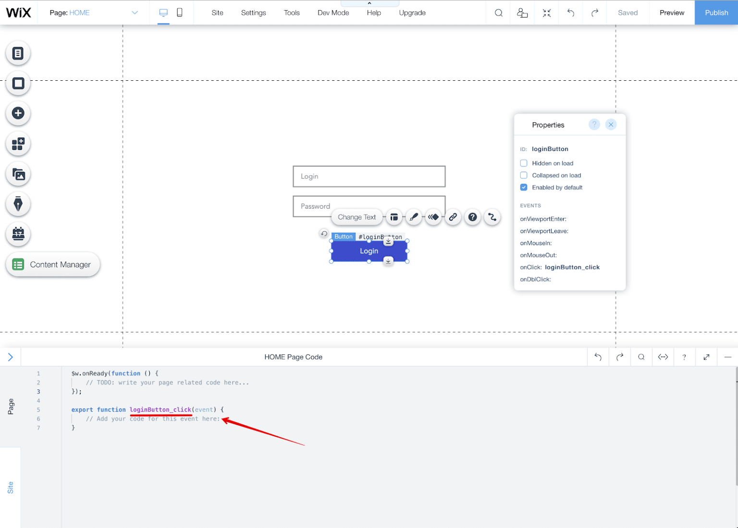Select the vector shapes pen icon
Screen dimensions: 738x528
18,204
